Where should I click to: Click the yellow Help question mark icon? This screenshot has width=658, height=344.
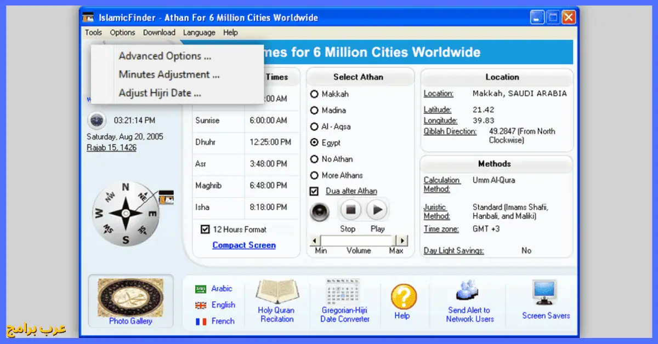404,297
